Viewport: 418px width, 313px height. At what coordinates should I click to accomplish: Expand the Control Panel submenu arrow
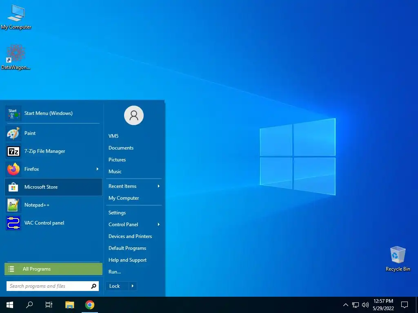(159, 225)
